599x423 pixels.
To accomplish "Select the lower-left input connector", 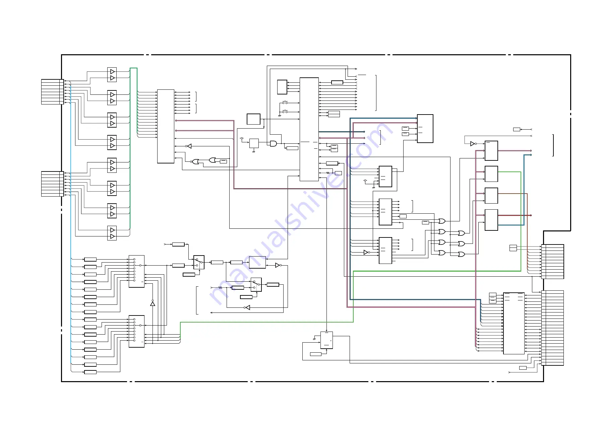I will 53,184.
